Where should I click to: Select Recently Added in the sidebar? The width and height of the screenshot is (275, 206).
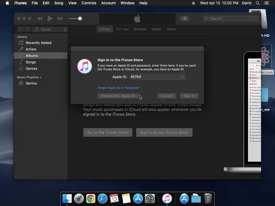click(x=41, y=43)
